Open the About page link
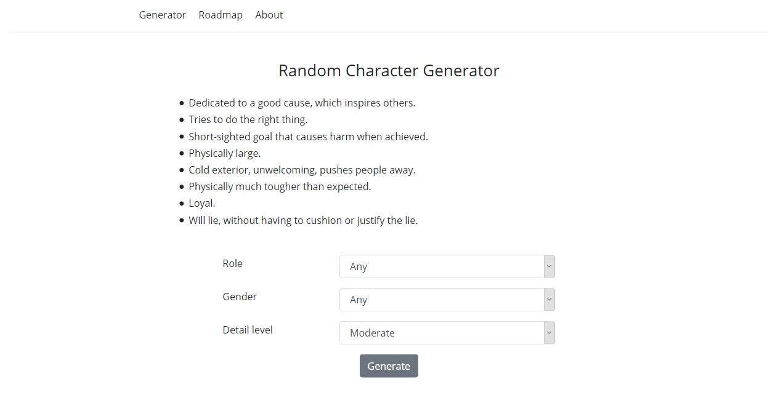This screenshot has width=778, height=411. coord(269,15)
